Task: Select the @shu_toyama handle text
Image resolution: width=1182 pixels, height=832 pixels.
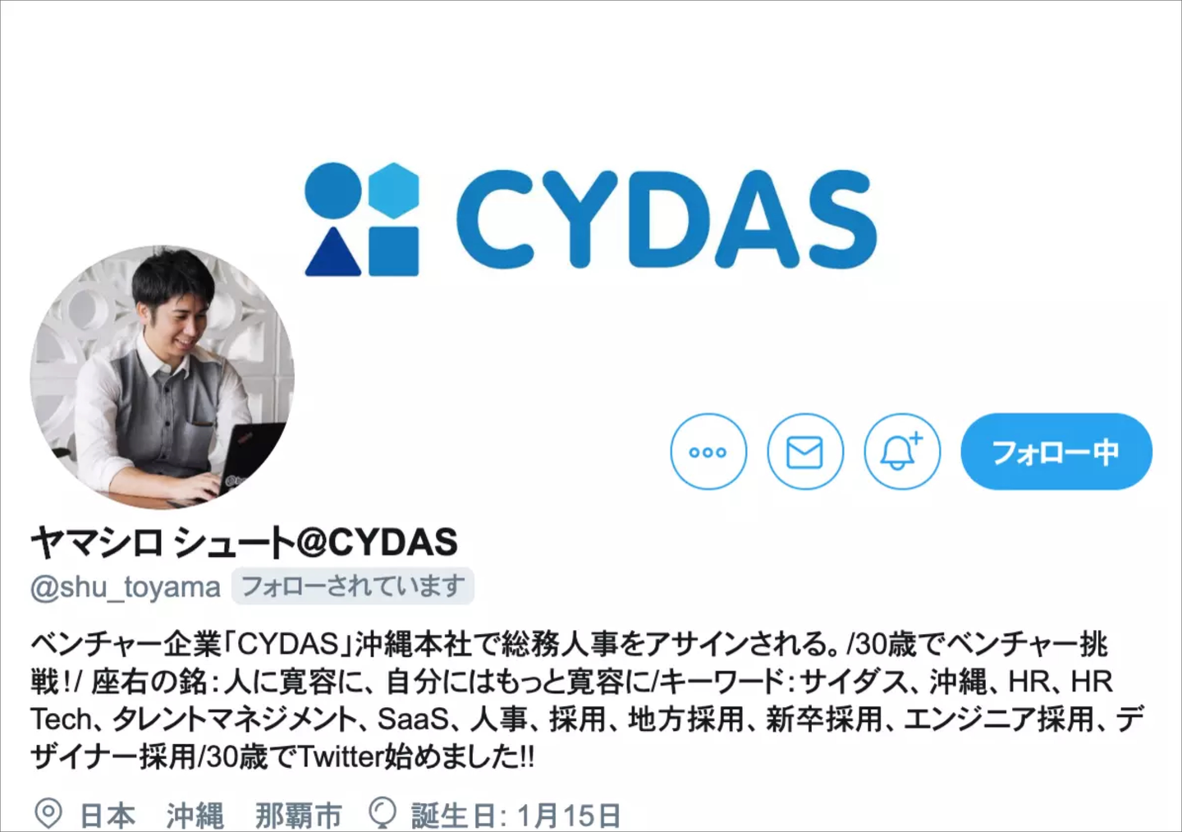Action: click(x=126, y=587)
